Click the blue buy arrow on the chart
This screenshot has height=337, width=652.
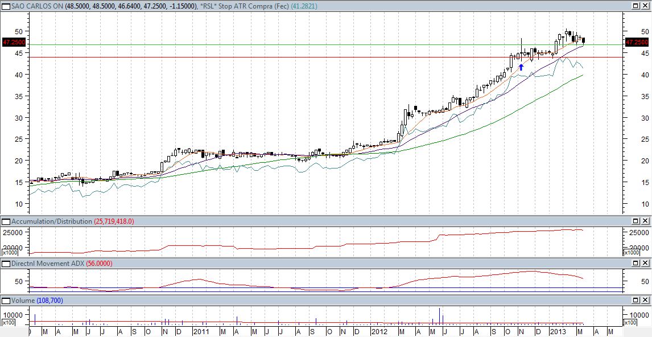click(x=521, y=67)
